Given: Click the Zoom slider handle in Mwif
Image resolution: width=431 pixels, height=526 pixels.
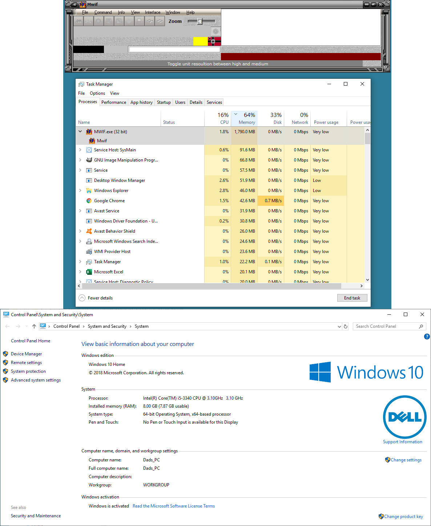Looking at the screenshot, I should point(200,21).
